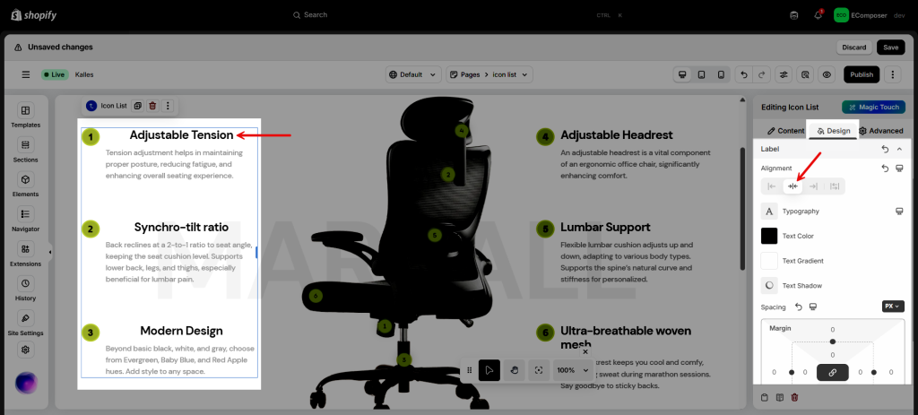Image resolution: width=918 pixels, height=415 pixels.
Task: Select center alignment for the label
Action: tap(792, 186)
